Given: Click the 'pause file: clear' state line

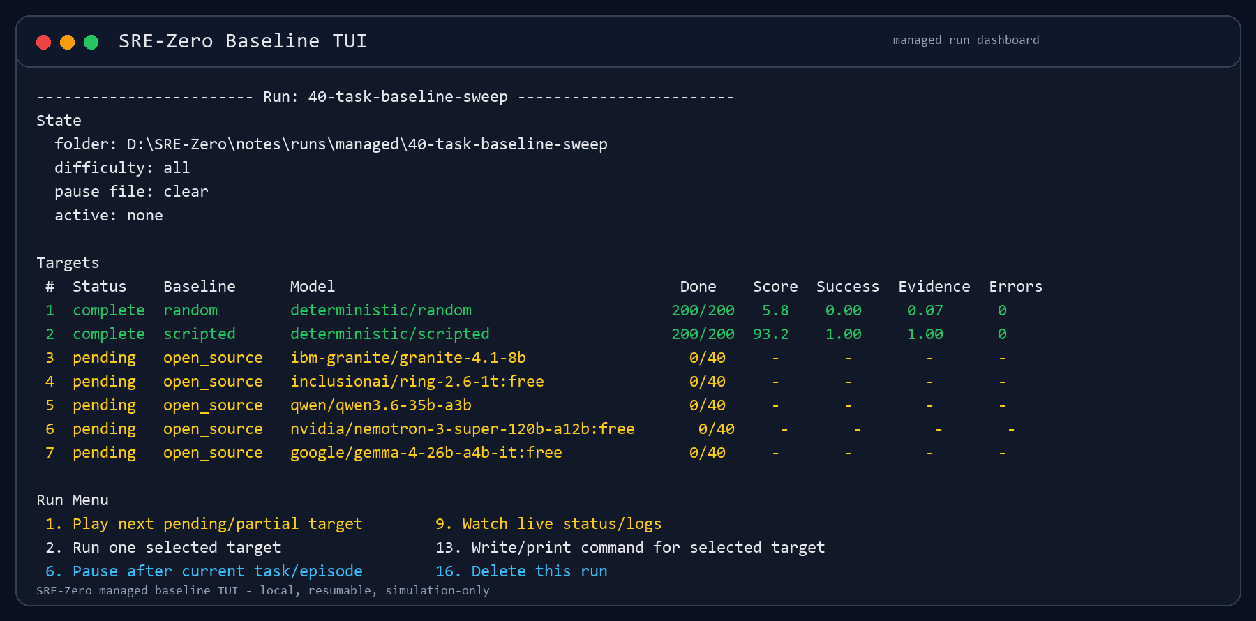Looking at the screenshot, I should (131, 192).
